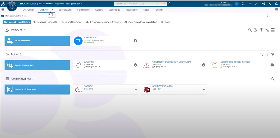The image size is (280, 138).
Task: Click the plus add icon in top bar
Action: 250,4
